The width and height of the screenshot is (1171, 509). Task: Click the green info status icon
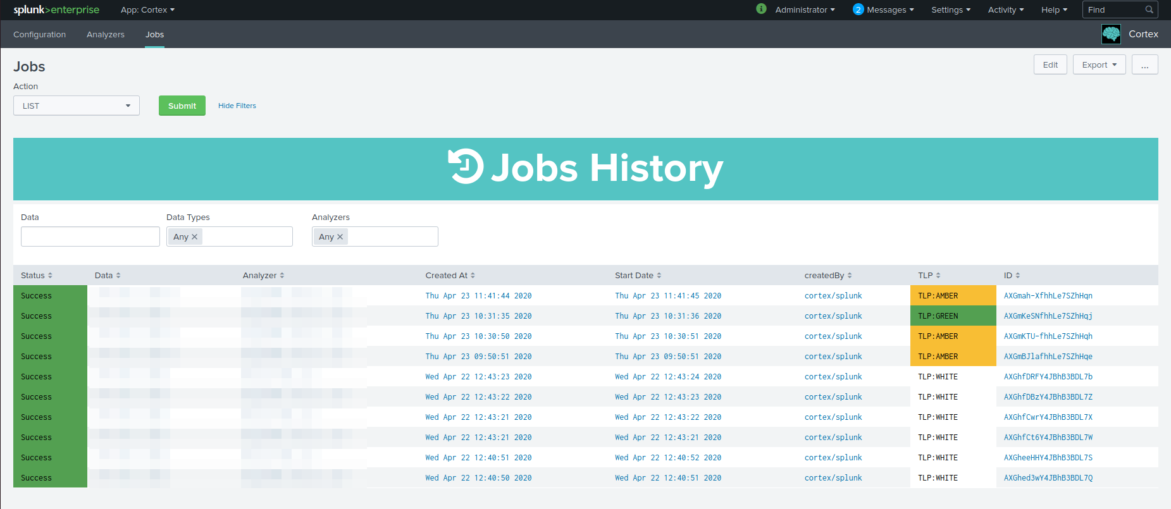click(761, 9)
